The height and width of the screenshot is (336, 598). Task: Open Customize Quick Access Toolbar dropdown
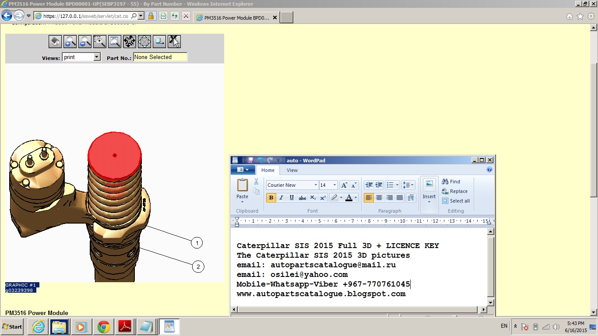tap(278, 161)
